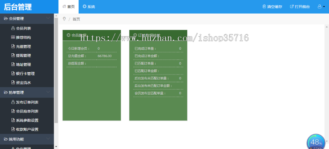Click the house icon in 首页 tab
329x149 pixels.
pyautogui.click(x=64, y=7)
